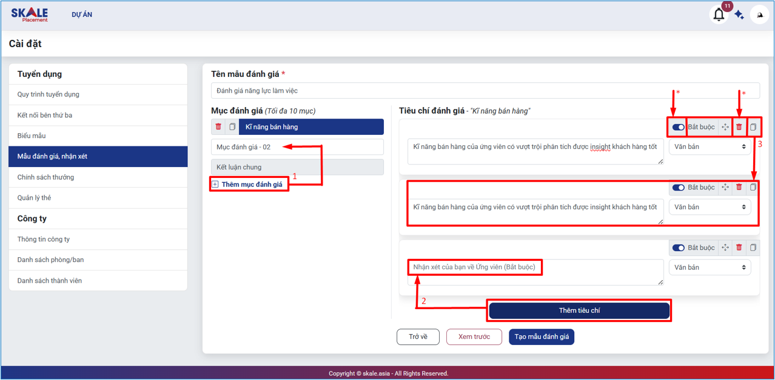Image resolution: width=775 pixels, height=380 pixels.
Task: Delete the Kĩ năng bán hàng section
Action: pos(218,127)
